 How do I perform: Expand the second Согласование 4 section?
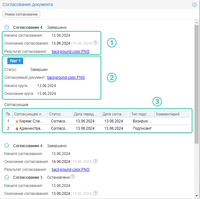point(7,146)
